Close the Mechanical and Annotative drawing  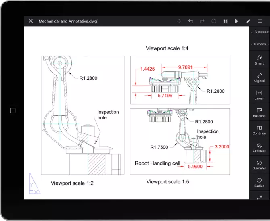point(31,21)
